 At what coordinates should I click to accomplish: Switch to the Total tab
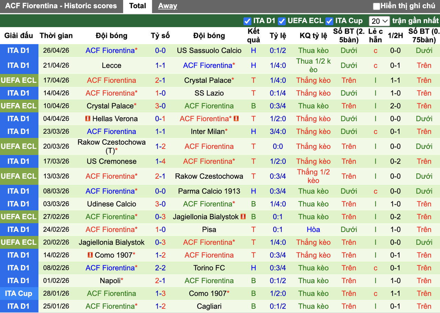pos(137,6)
